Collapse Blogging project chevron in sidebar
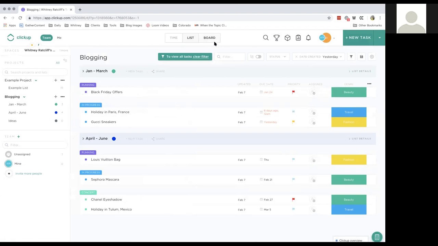This screenshot has height=246, width=438. click(24, 97)
